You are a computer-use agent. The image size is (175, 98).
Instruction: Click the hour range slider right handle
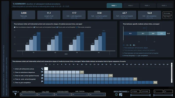[172, 95]
